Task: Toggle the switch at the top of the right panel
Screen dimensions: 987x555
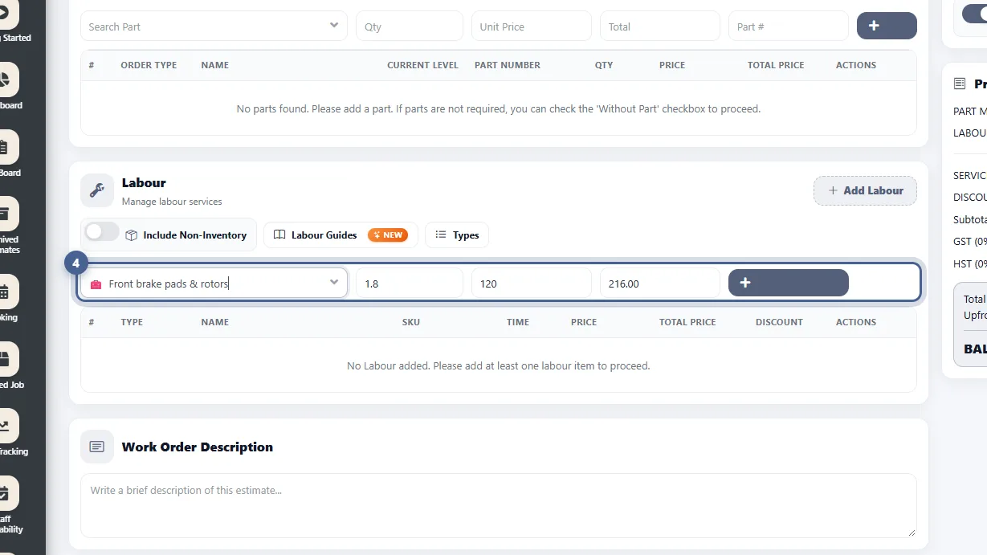Action: (974, 13)
